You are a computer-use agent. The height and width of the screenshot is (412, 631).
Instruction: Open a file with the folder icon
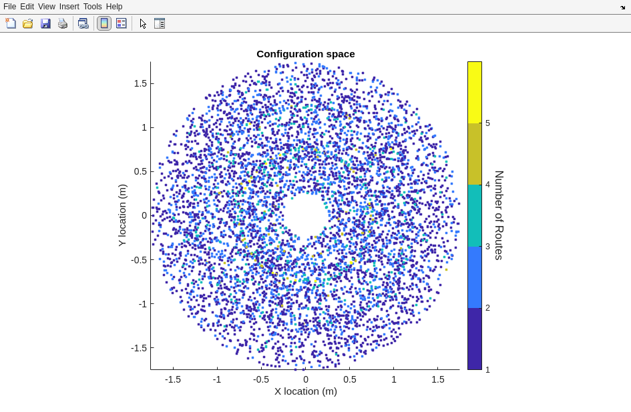pyautogui.click(x=28, y=23)
